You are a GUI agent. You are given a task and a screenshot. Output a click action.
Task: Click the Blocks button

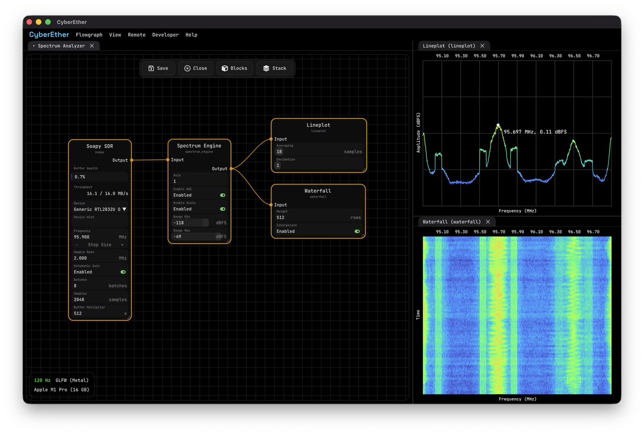pos(235,69)
